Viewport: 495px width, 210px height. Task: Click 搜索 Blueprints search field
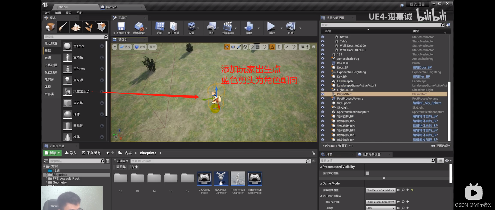220,161
